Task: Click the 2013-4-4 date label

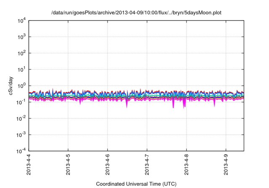Action: coord(29,164)
